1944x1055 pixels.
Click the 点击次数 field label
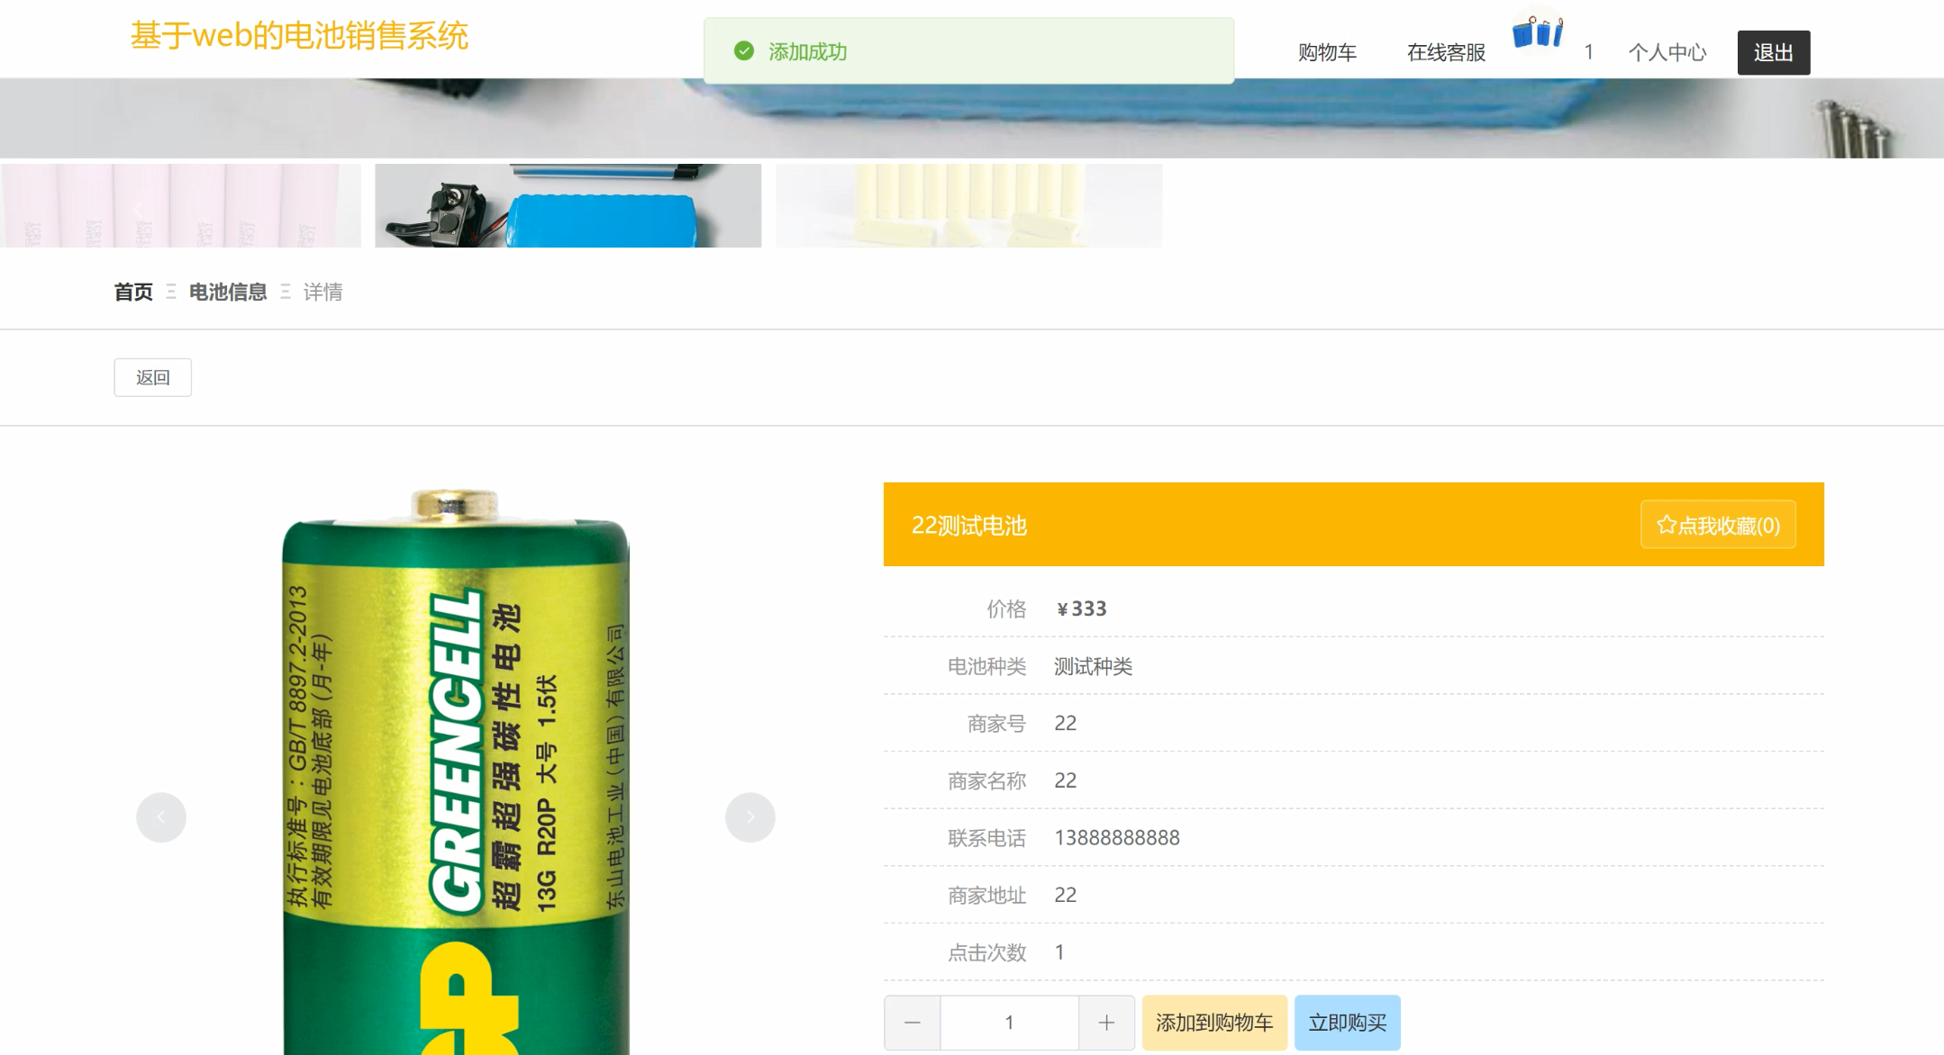pos(986,952)
